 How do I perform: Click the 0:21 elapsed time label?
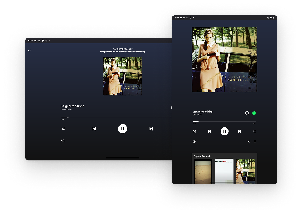click(194, 124)
